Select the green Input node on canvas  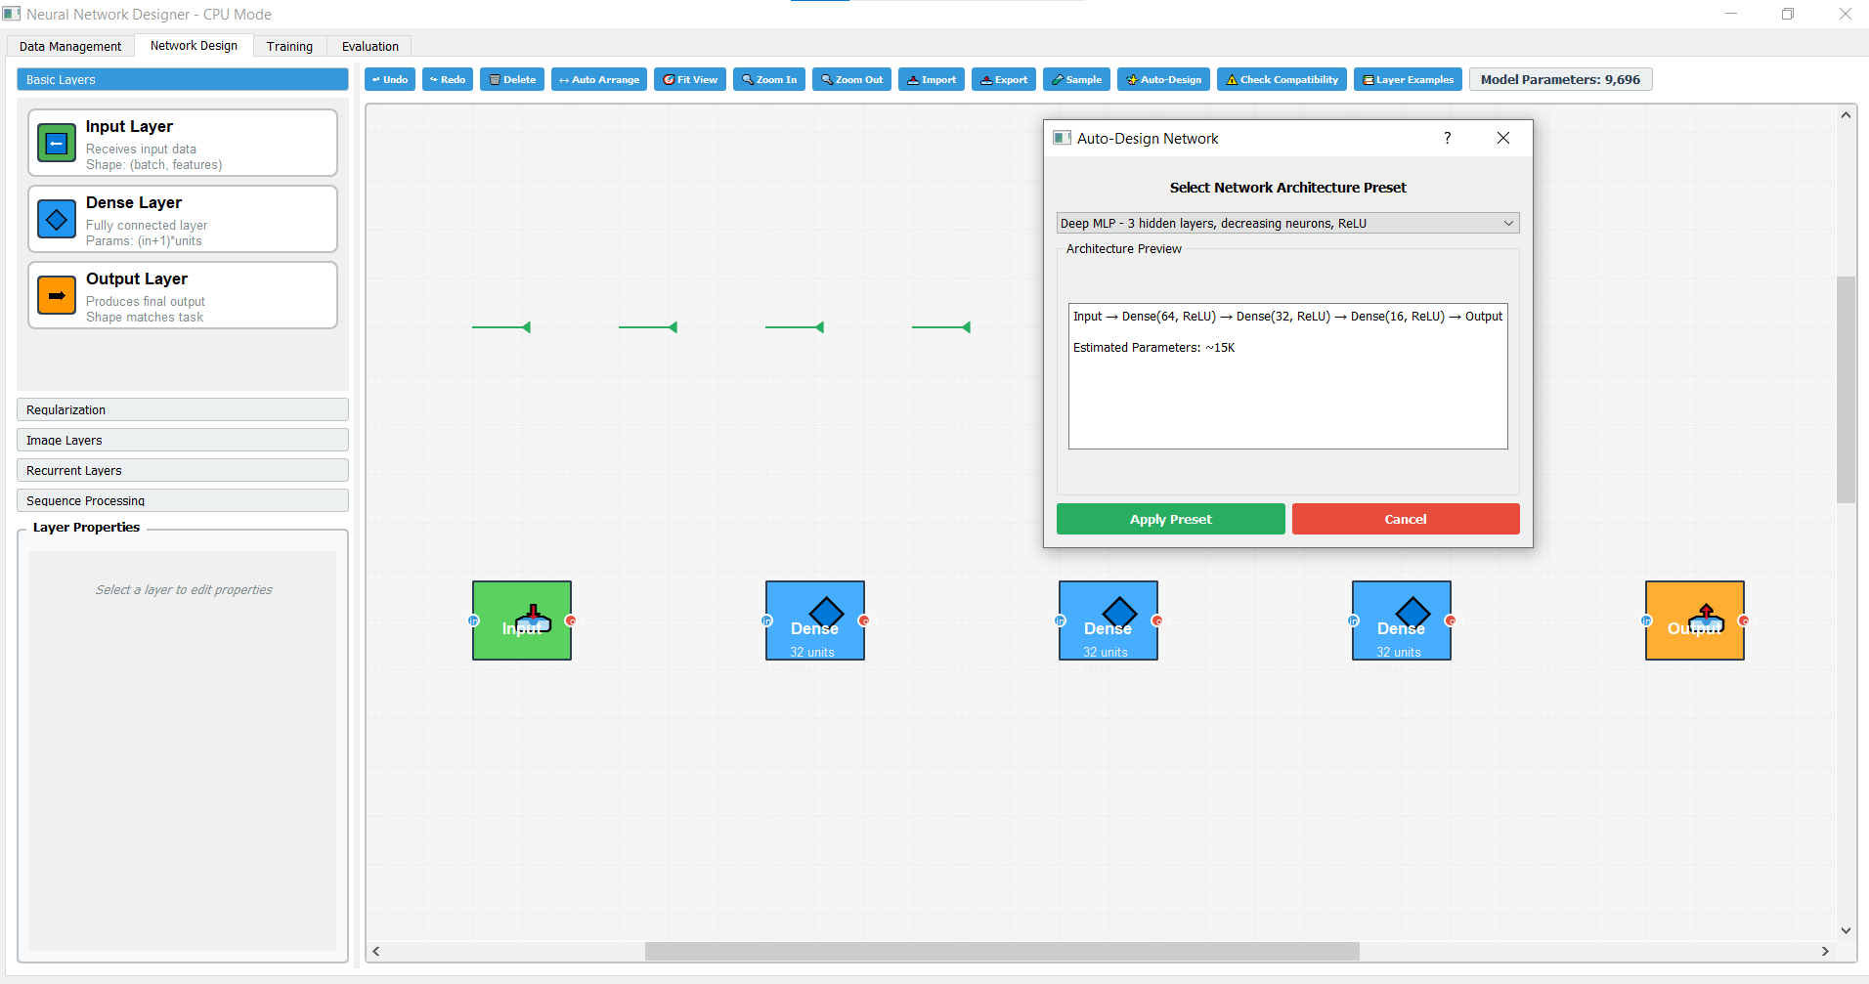522,620
